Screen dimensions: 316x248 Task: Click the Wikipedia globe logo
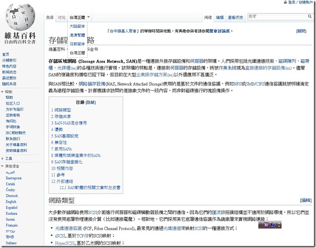(20, 17)
